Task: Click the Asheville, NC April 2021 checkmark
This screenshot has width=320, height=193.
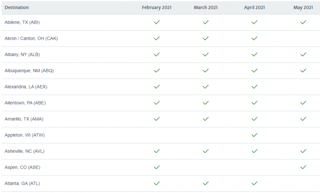Action: (254, 151)
